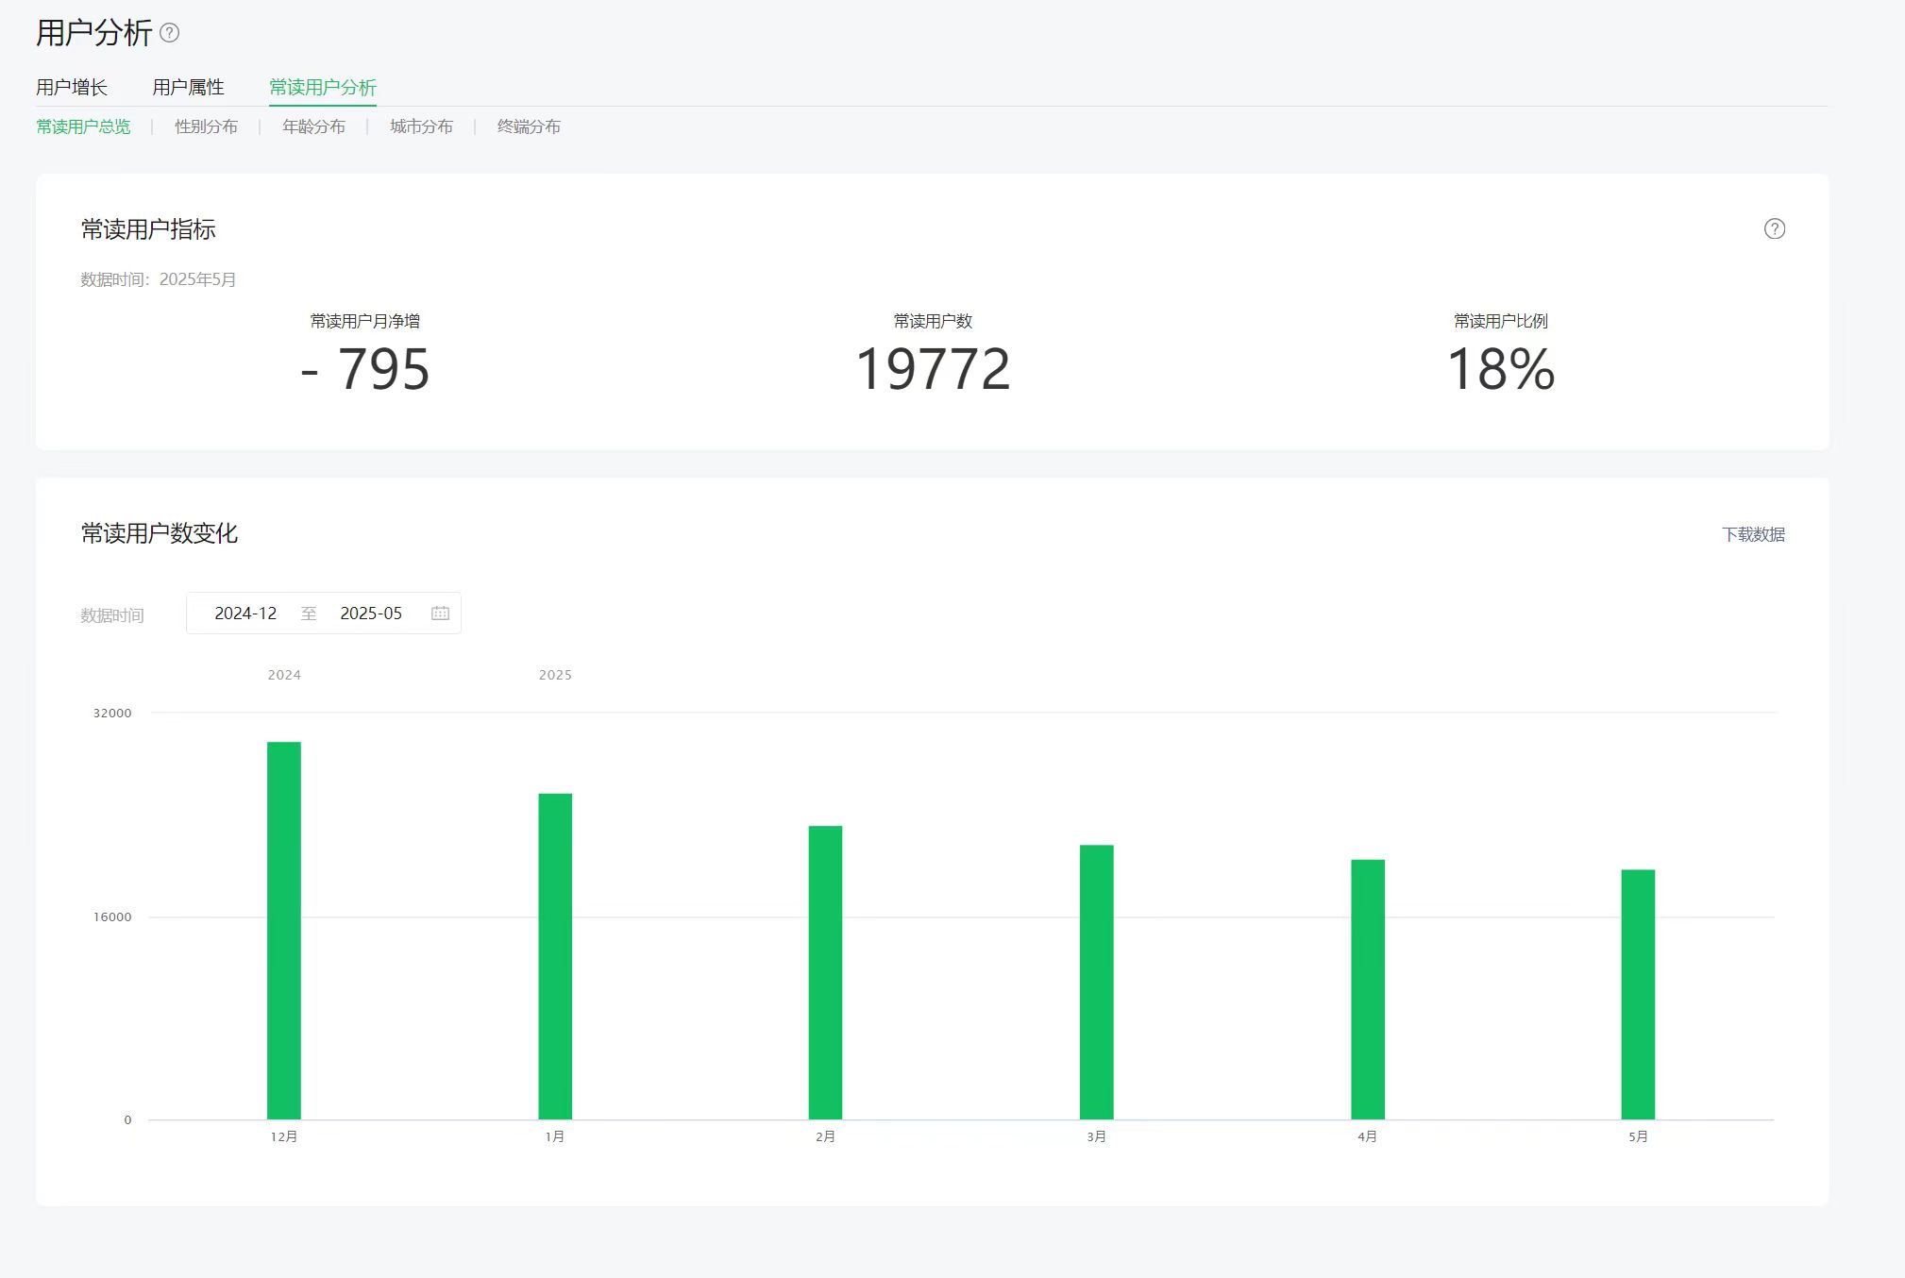
Task: Open 城市分布 sub-tab
Action: click(x=421, y=126)
